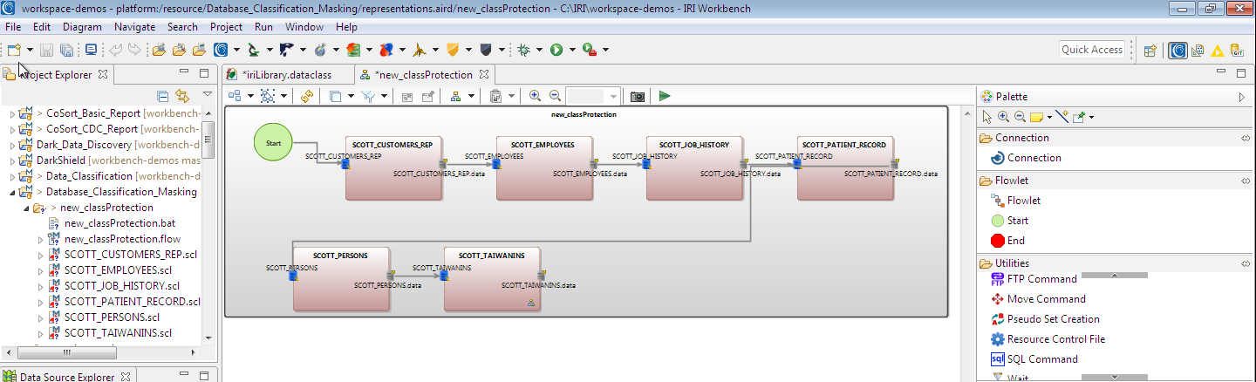Image resolution: width=1256 pixels, height=382 pixels.
Task: Click the dark shield toolbar icon
Action: (486, 50)
